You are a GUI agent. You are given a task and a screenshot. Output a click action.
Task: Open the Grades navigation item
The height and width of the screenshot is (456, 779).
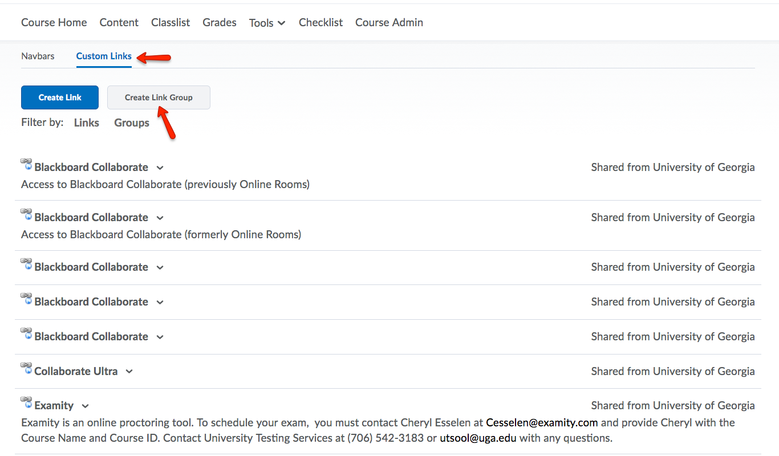[220, 23]
